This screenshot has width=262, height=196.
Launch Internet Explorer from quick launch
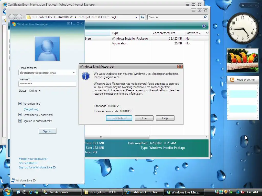pos(30,192)
